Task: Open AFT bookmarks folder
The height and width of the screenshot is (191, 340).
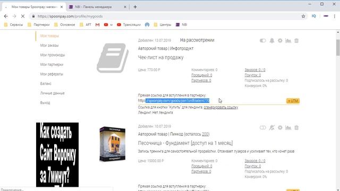Action: pos(86,25)
